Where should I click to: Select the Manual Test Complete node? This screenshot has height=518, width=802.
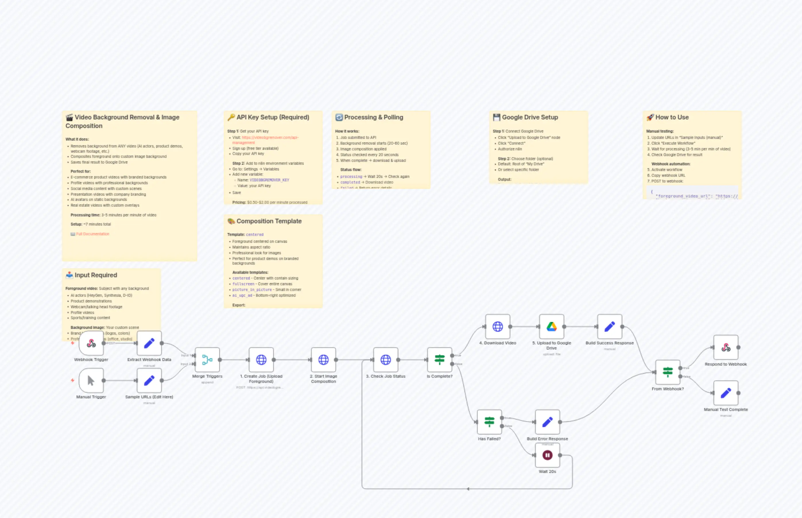pos(726,393)
